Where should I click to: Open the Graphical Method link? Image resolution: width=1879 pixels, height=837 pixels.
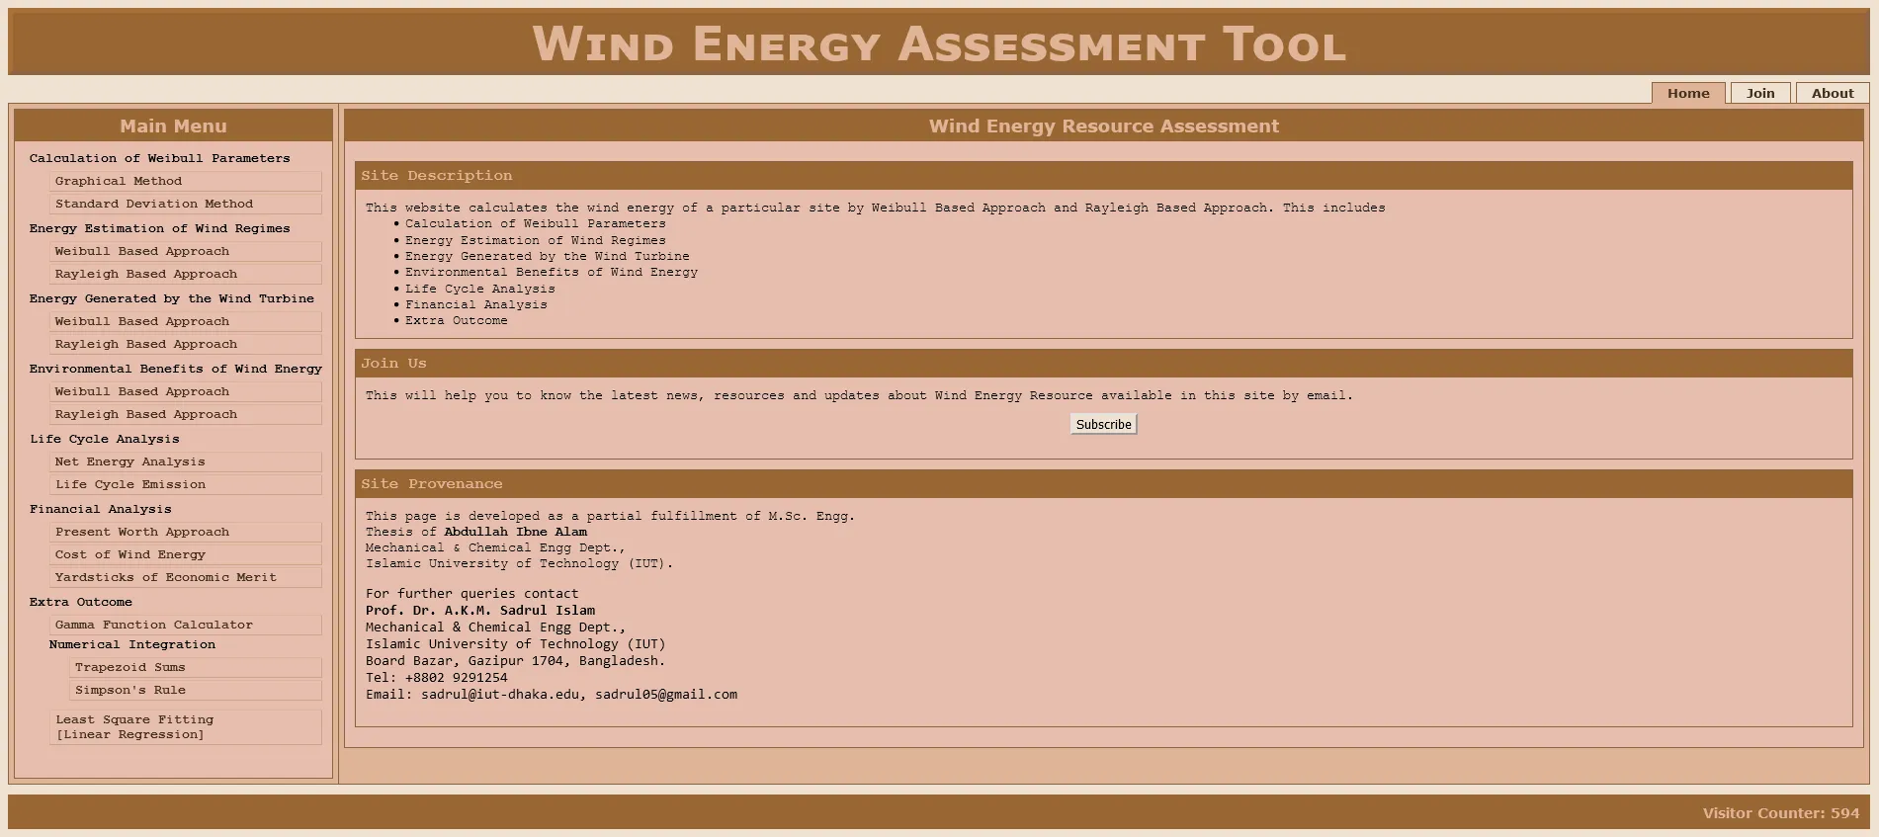point(119,181)
